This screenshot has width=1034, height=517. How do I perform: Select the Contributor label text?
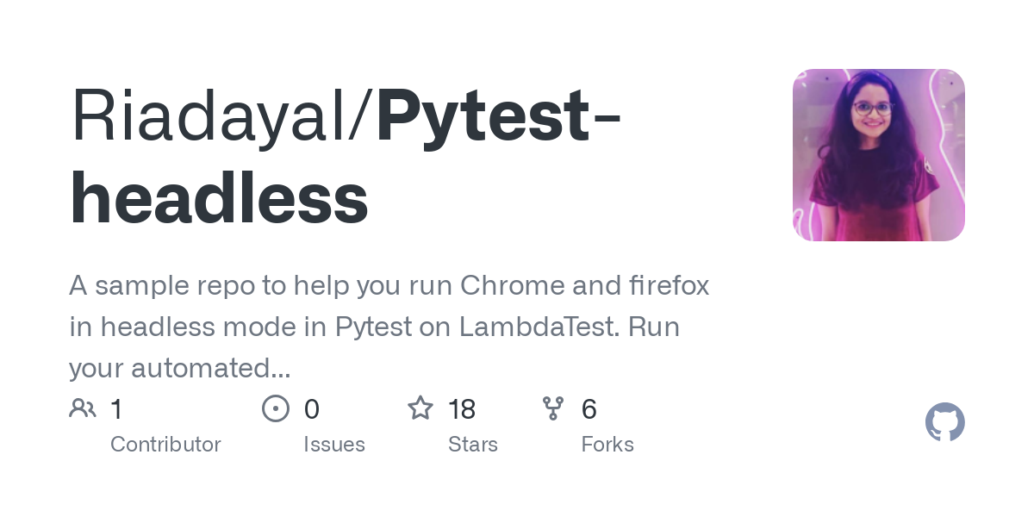click(165, 445)
